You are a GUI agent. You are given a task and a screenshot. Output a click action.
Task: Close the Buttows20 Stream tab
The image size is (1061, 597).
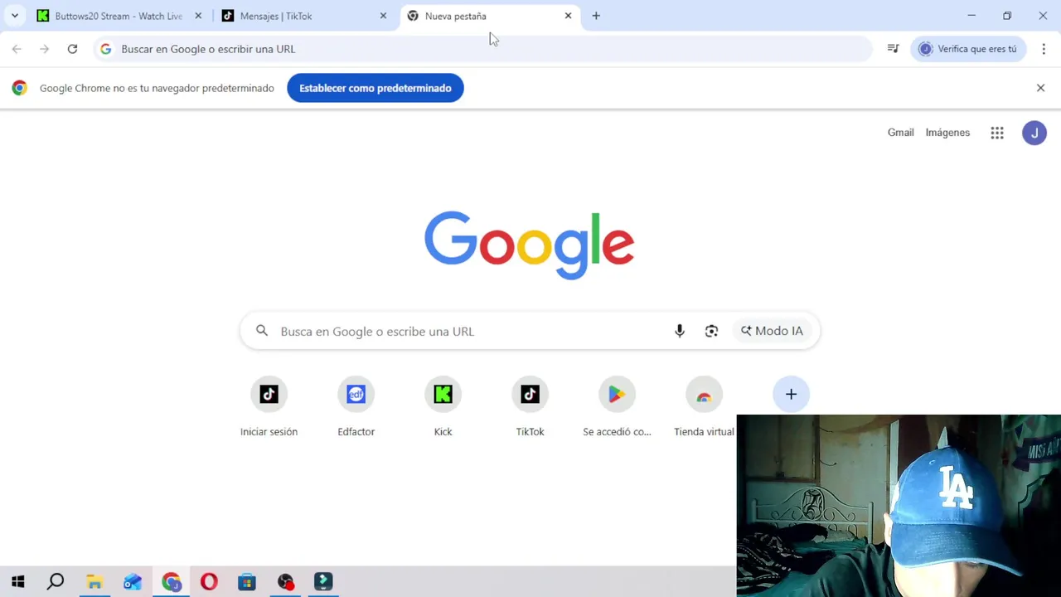198,16
